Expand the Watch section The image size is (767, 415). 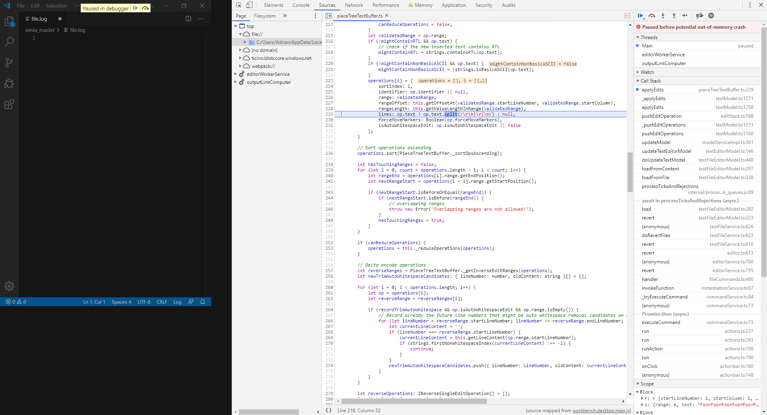[638, 72]
